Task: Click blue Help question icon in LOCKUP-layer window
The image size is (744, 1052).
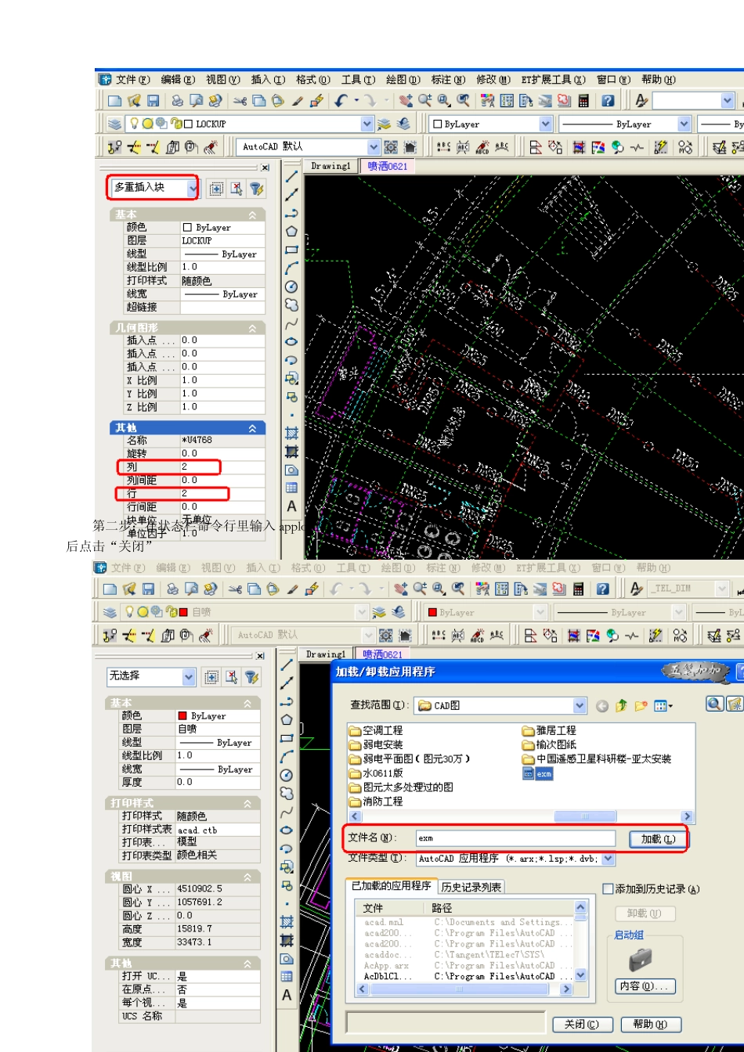Action: pyautogui.click(x=608, y=101)
